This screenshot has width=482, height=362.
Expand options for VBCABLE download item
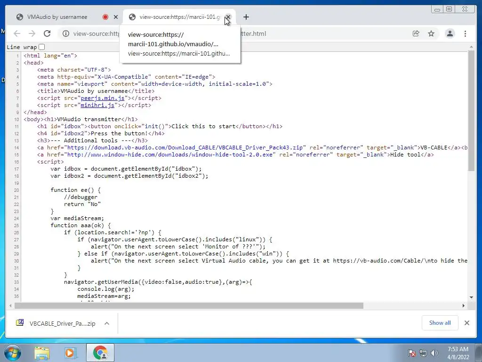tap(107, 323)
